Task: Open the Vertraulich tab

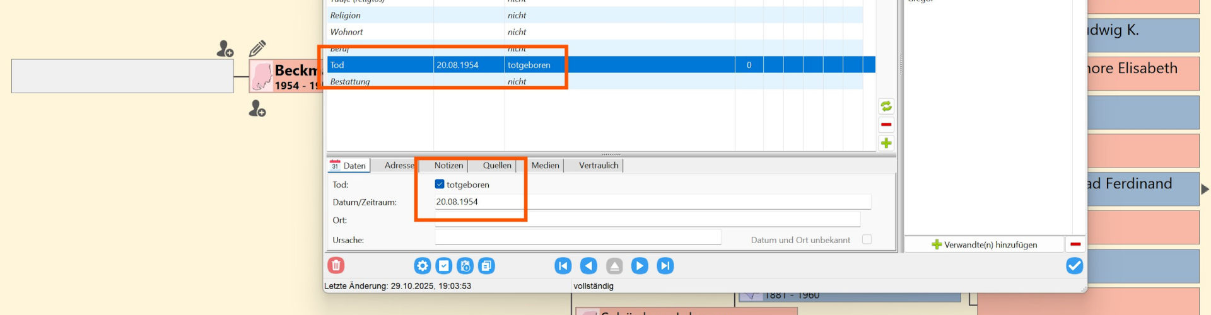Action: point(598,166)
